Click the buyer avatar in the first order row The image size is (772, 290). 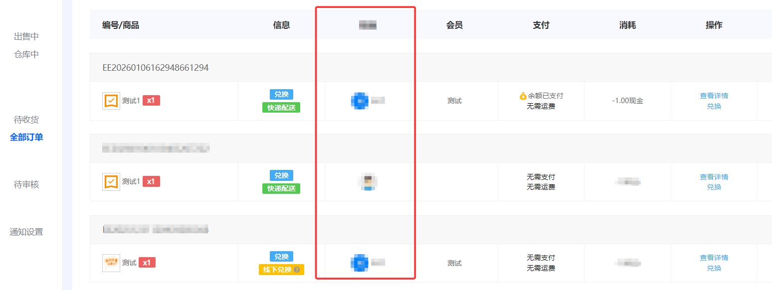(x=360, y=100)
